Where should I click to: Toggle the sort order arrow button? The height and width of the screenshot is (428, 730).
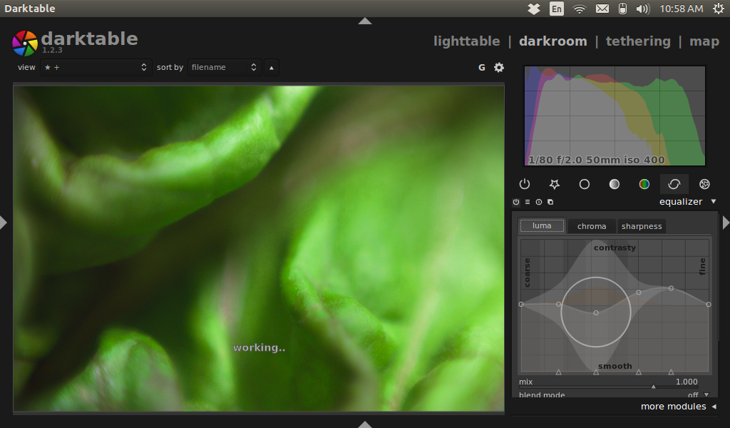(x=272, y=67)
